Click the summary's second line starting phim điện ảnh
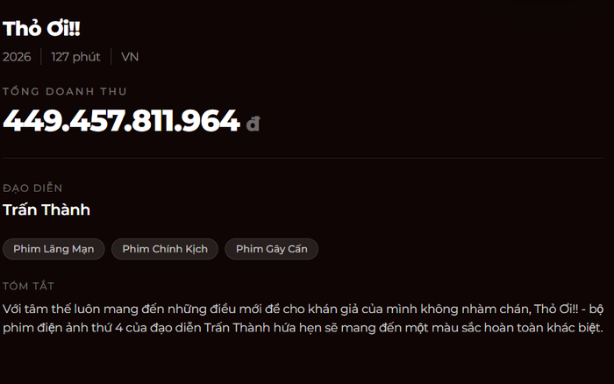The width and height of the screenshot is (614, 384). point(303,328)
